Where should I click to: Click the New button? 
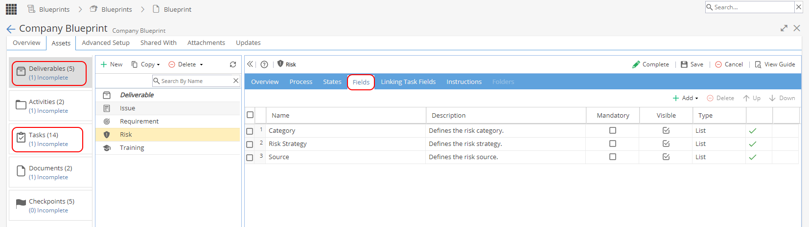point(112,64)
